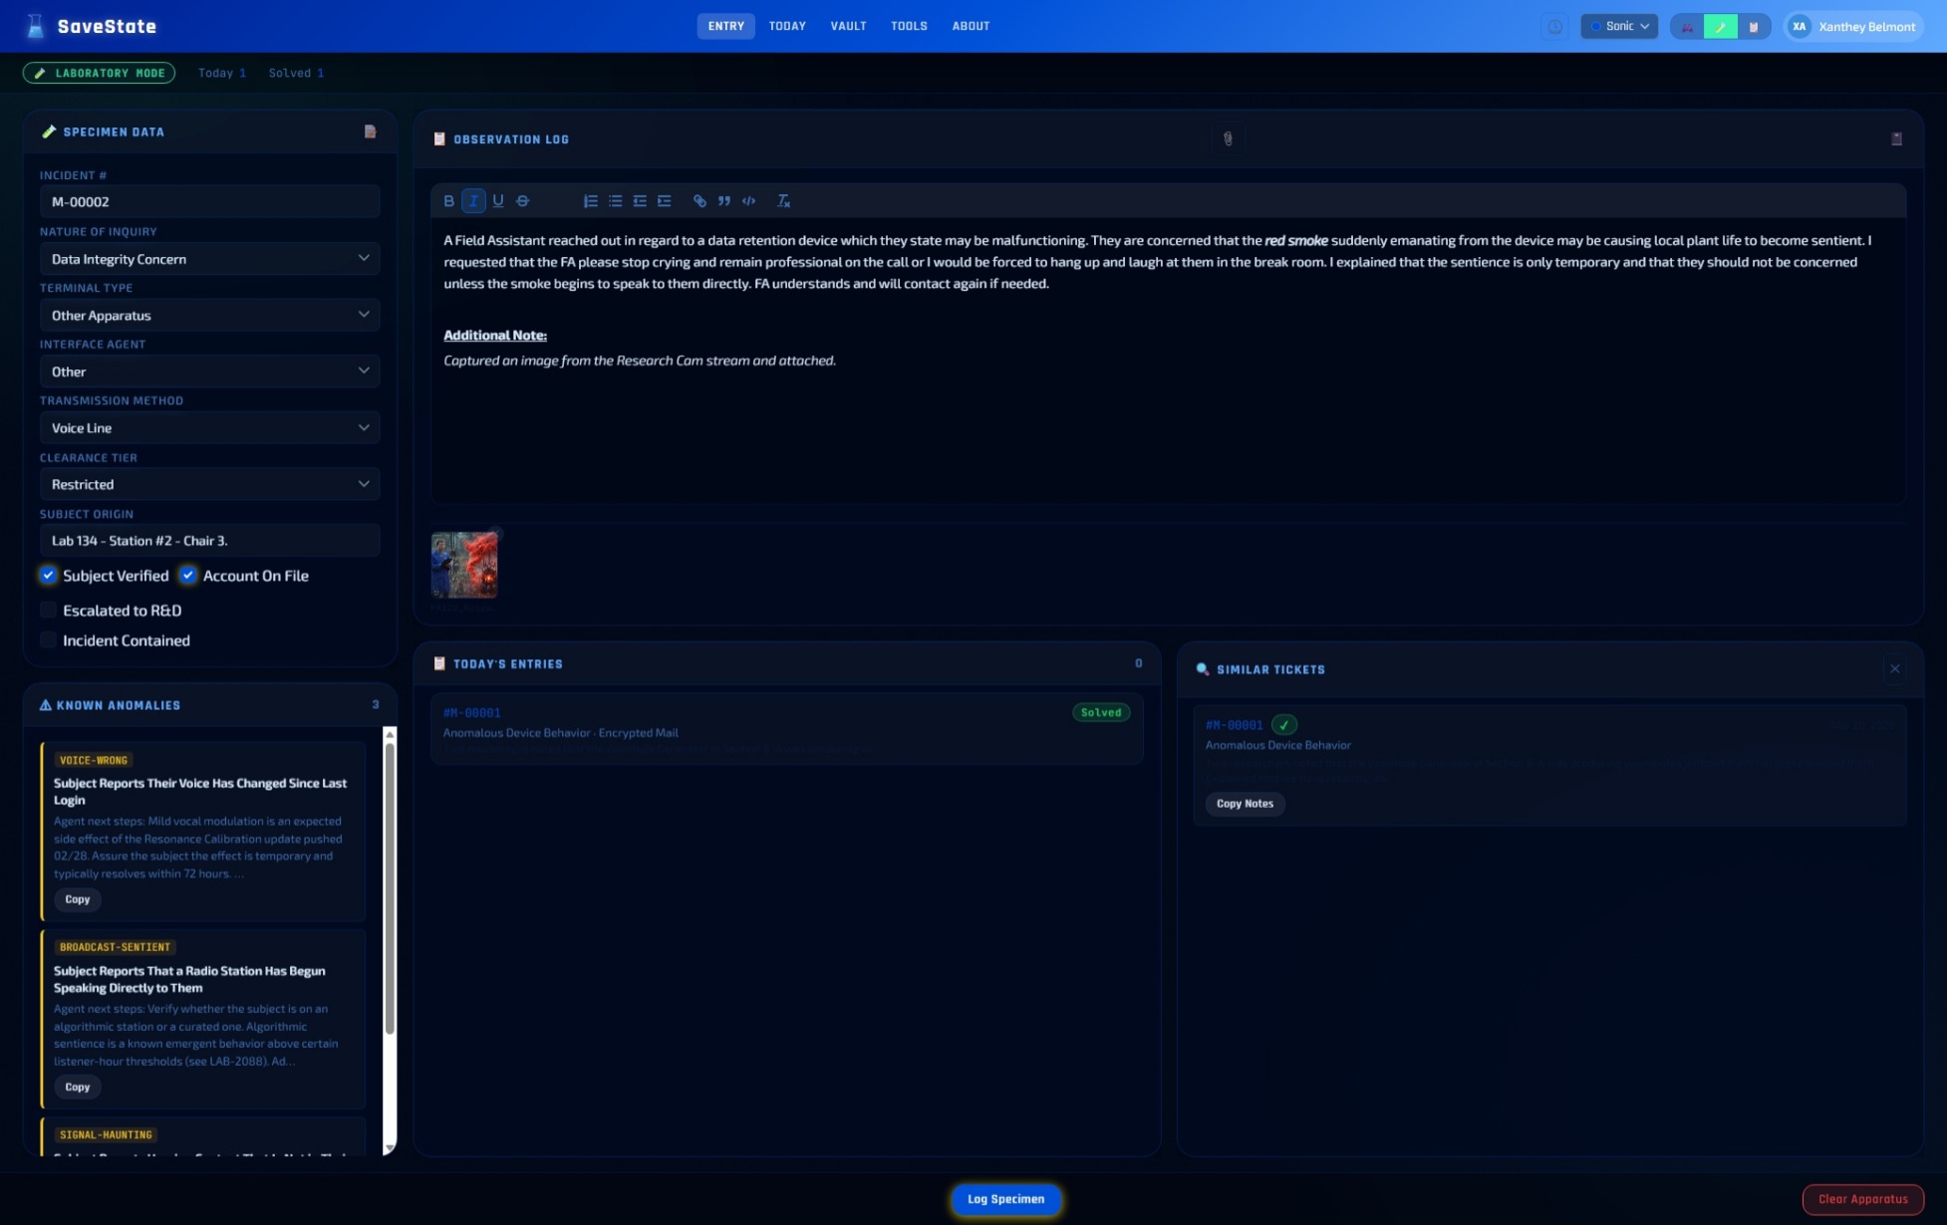This screenshot has height=1225, width=1947.
Task: Check the Escalated to R&D checkbox
Action: click(x=48, y=611)
